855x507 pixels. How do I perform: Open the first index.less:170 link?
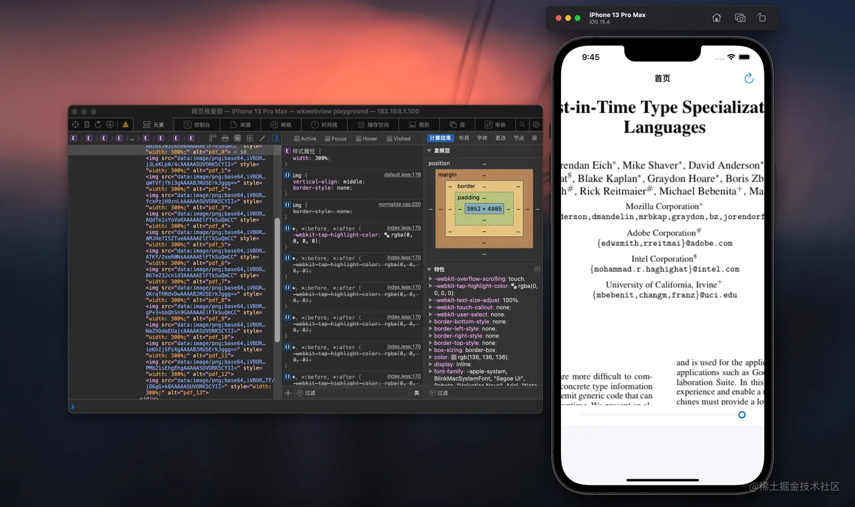coord(404,228)
